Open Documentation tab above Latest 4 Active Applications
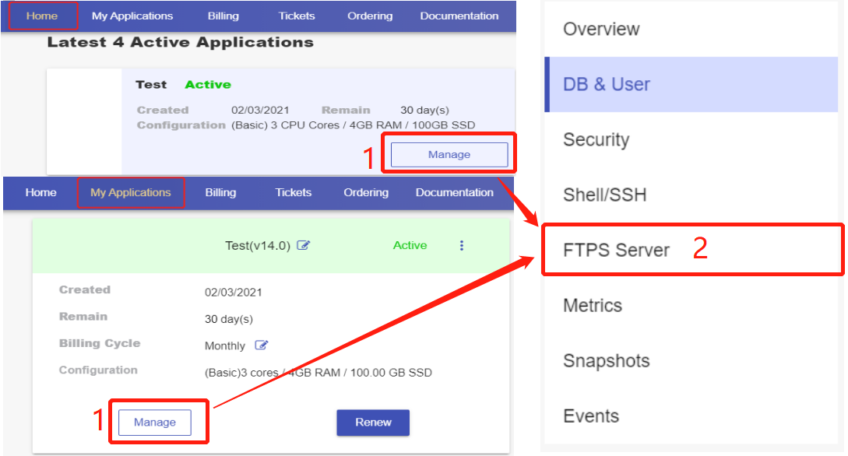 point(459,16)
